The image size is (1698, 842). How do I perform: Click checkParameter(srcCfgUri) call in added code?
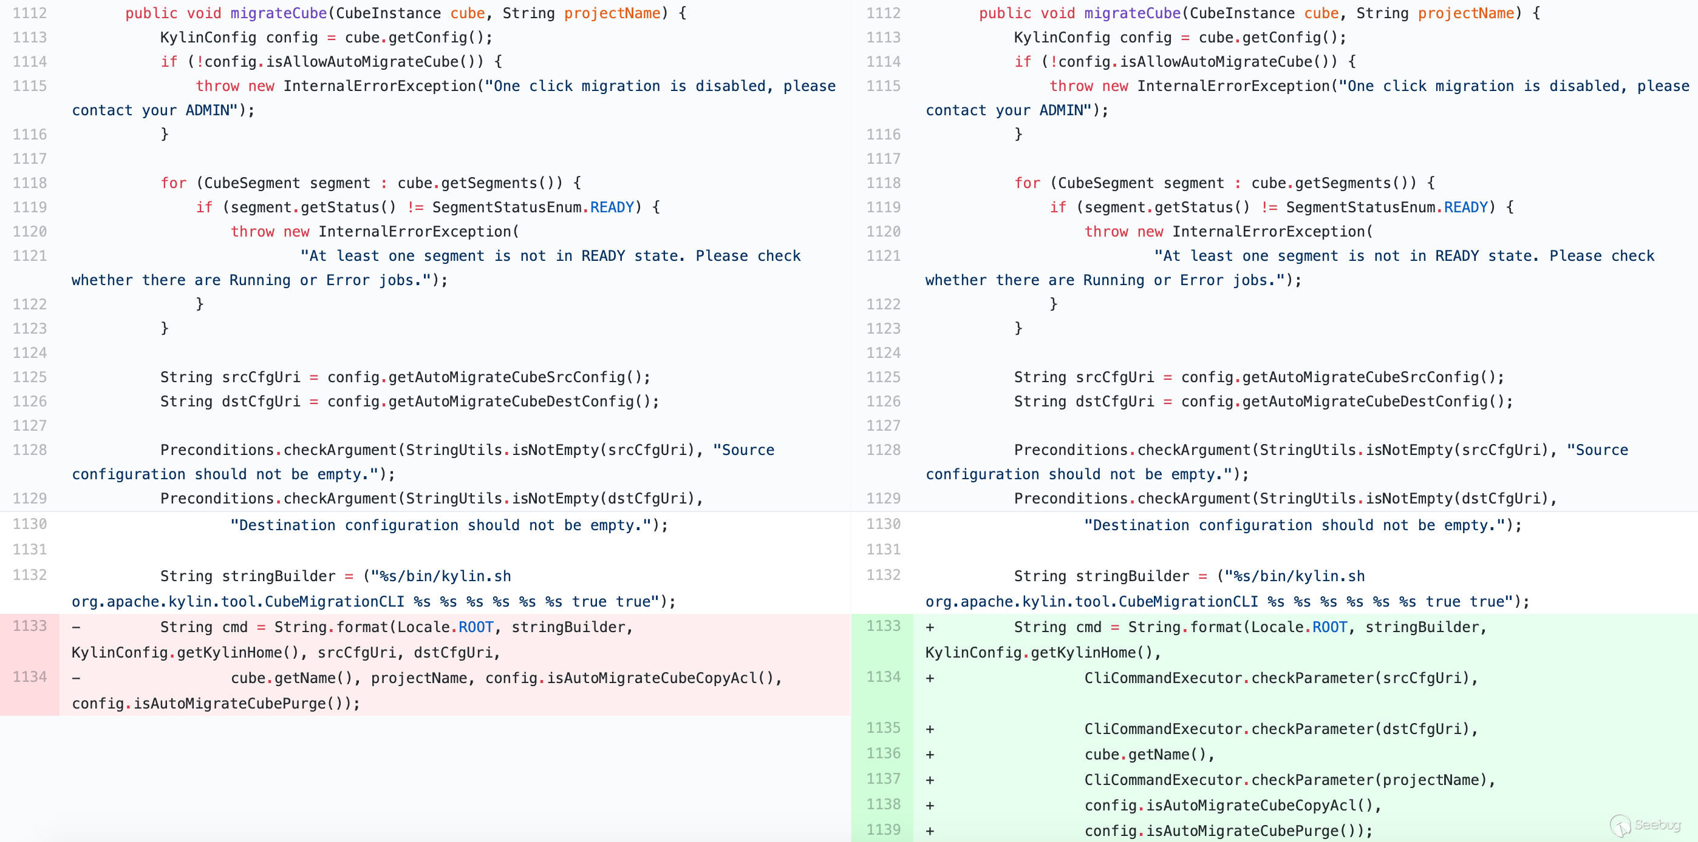(x=1360, y=678)
